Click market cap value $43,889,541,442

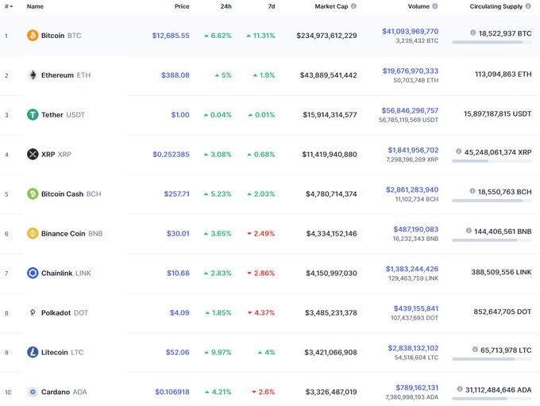tap(328, 75)
